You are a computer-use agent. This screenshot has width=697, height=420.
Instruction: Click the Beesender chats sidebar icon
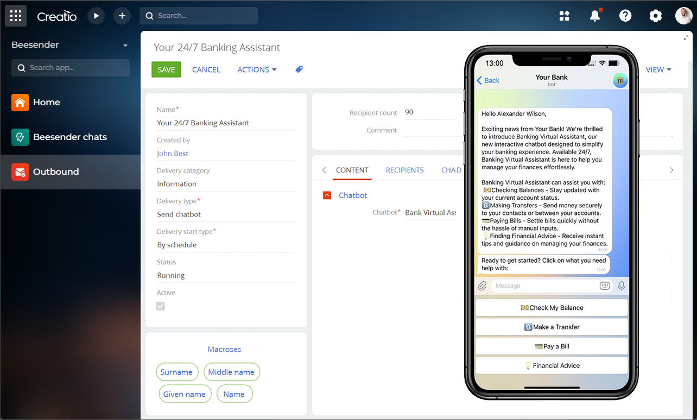click(x=20, y=137)
